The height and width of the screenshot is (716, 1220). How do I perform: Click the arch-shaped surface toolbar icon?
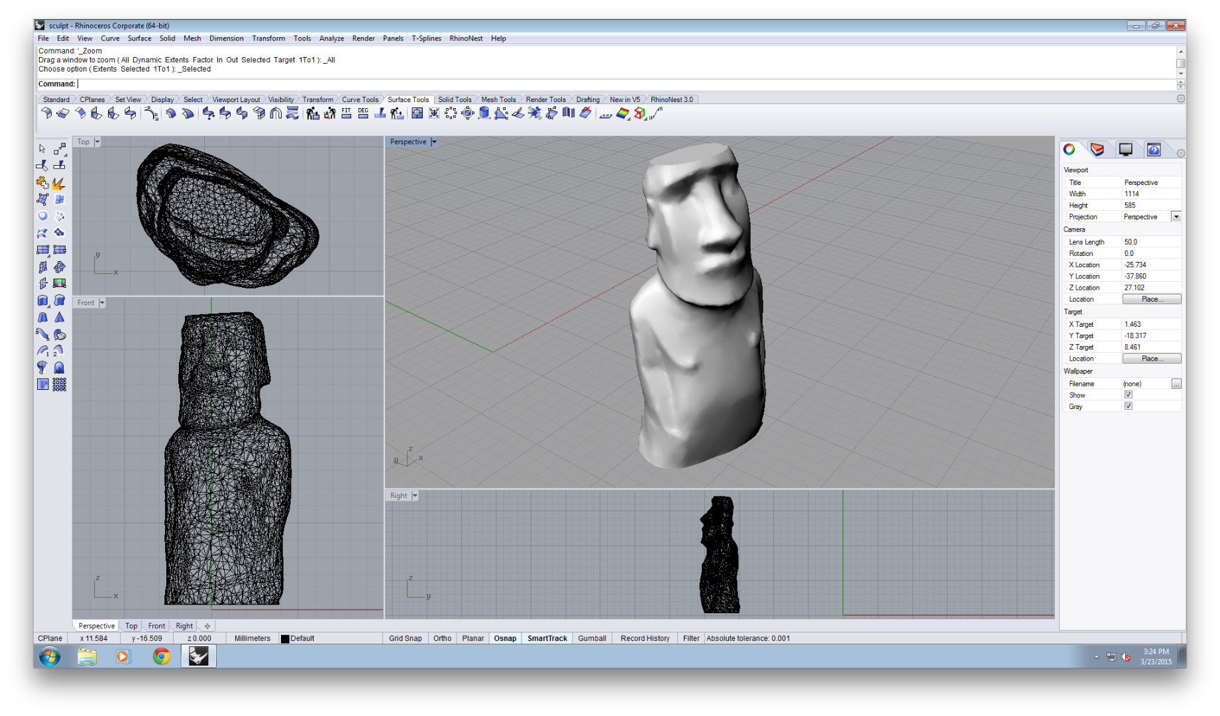point(276,113)
